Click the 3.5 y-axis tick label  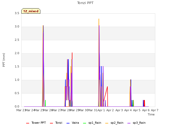click(x=17, y=13)
